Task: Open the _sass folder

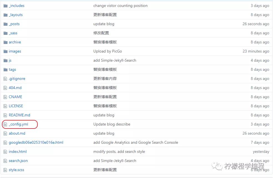Action: [13, 33]
